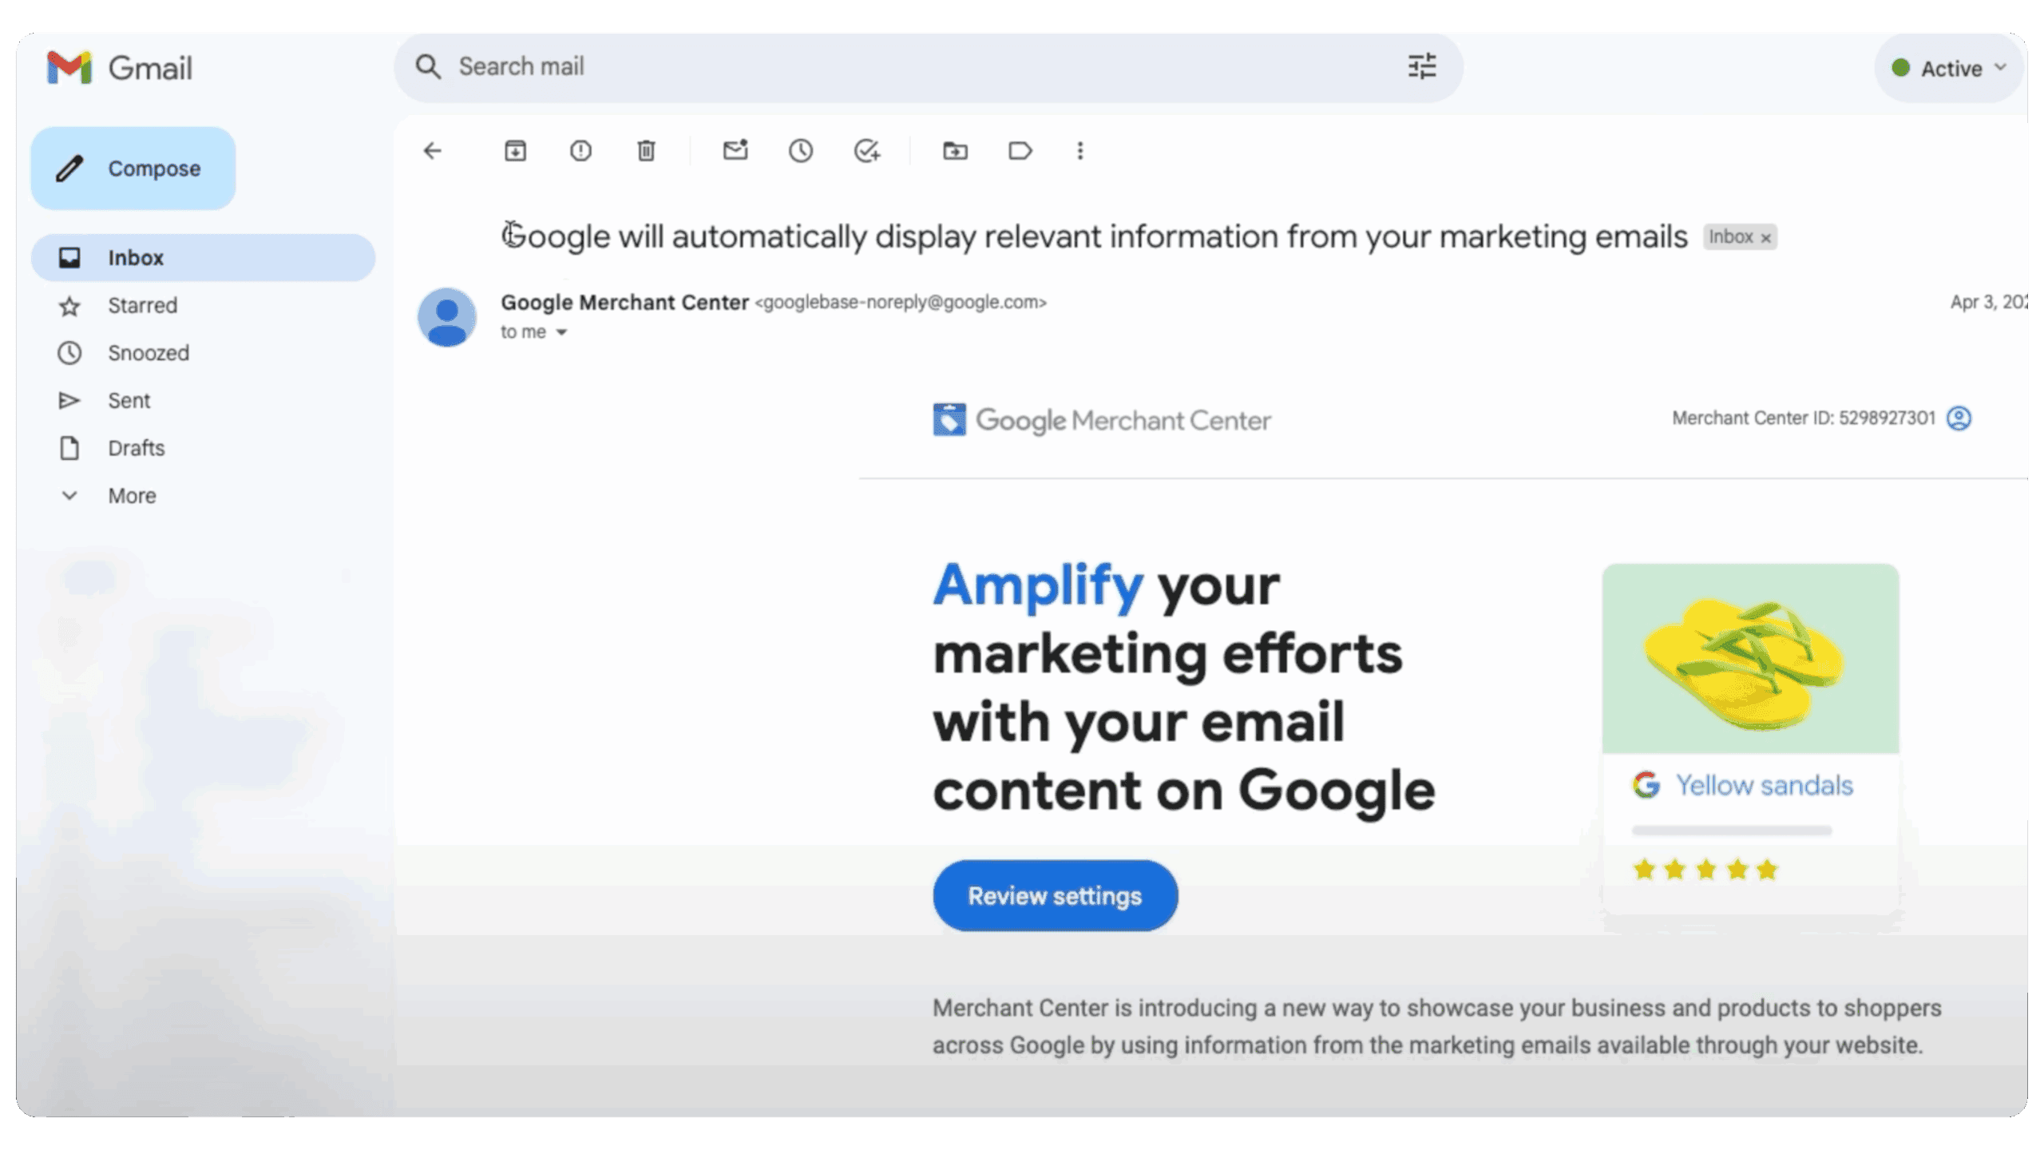Report this email as spam
Screen dimensions: 2044x1150
point(580,151)
